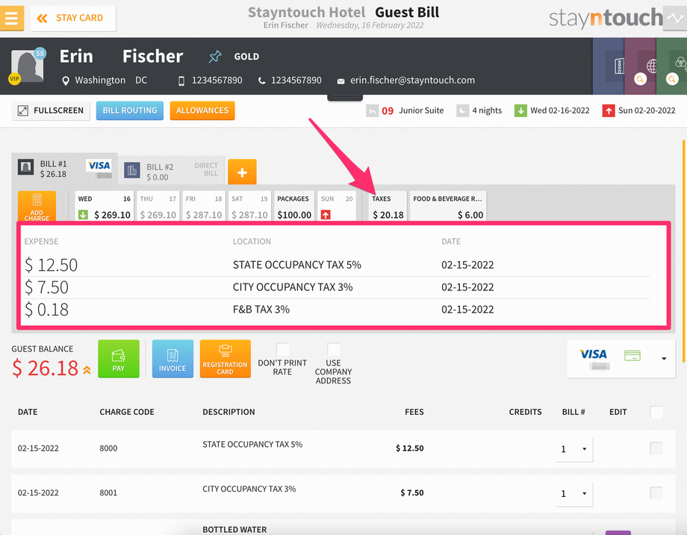Click Add Charge calculator button
The image size is (687, 535).
point(37,206)
